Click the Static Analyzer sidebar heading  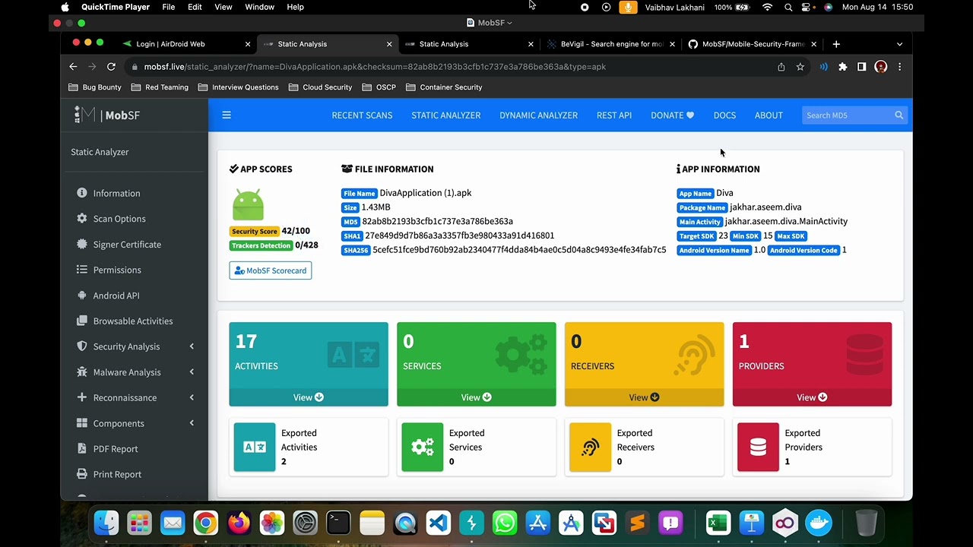pyautogui.click(x=100, y=152)
